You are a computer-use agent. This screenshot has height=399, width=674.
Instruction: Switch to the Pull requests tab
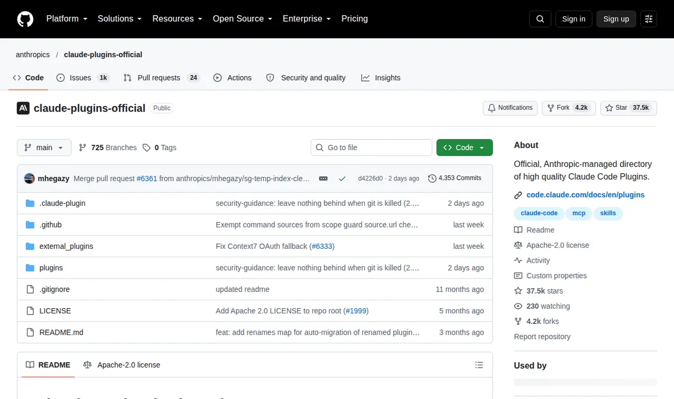[x=161, y=78]
